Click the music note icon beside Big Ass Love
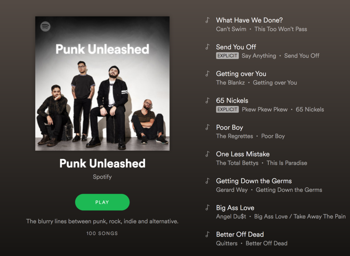 click(x=207, y=207)
